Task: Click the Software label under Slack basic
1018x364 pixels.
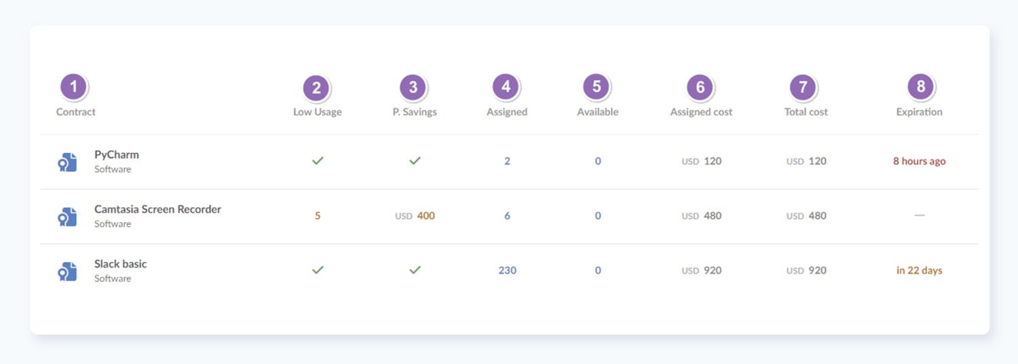Action: point(113,278)
